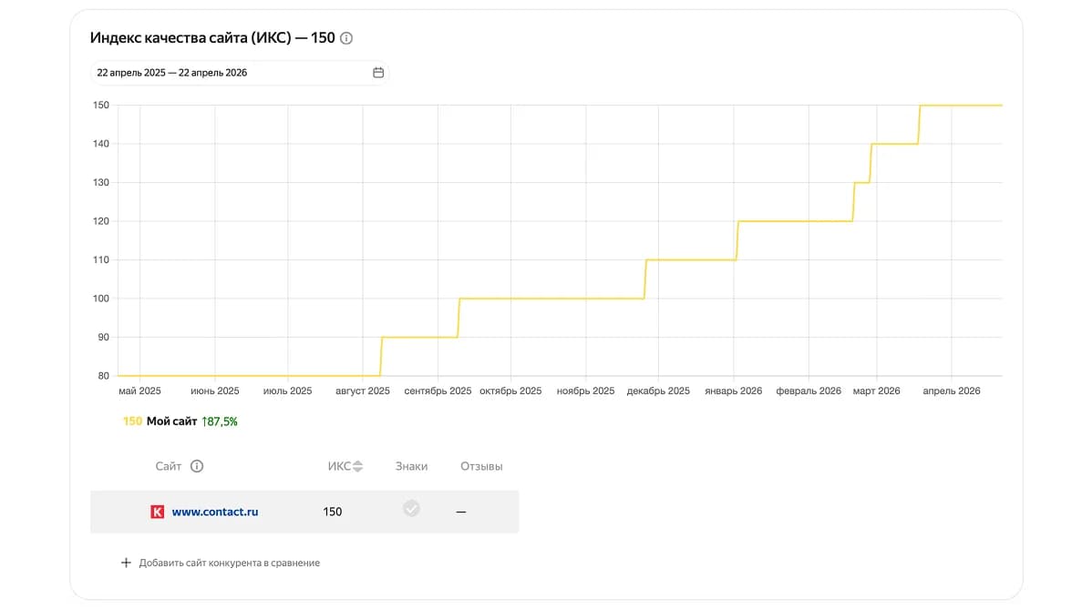Open the www.contact.ru link

[x=215, y=512]
